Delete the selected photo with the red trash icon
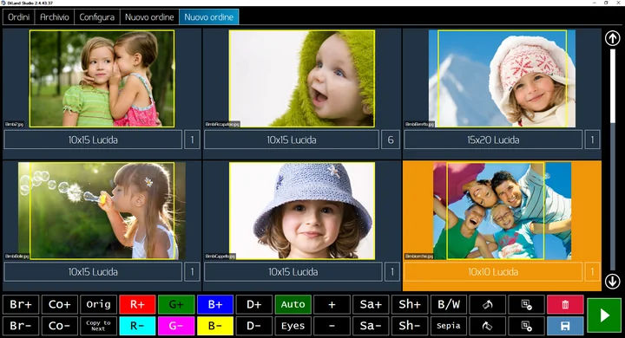This screenshot has width=625, height=338. 565,304
